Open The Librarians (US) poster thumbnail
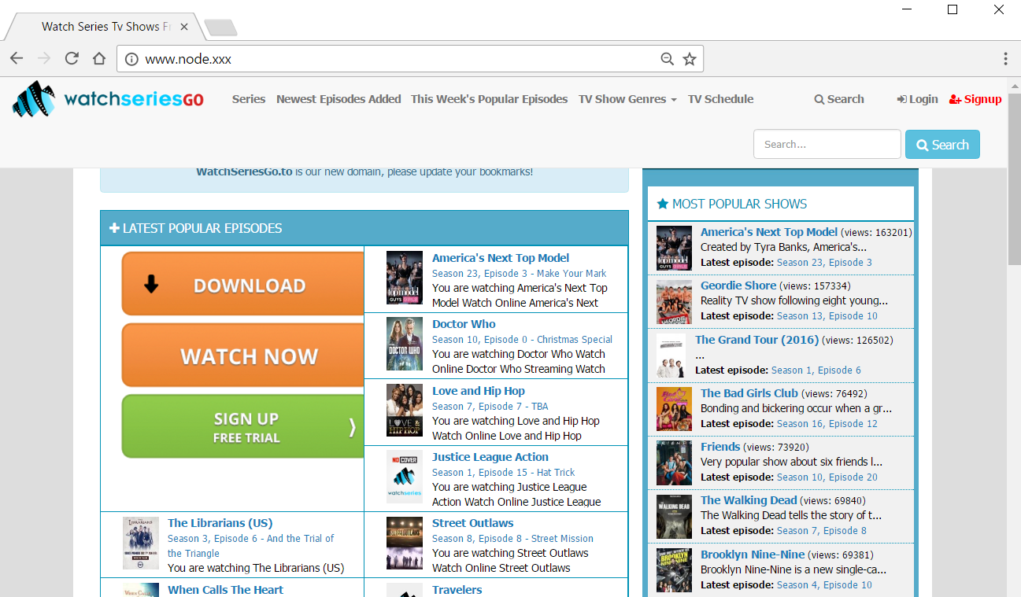 [x=141, y=543]
